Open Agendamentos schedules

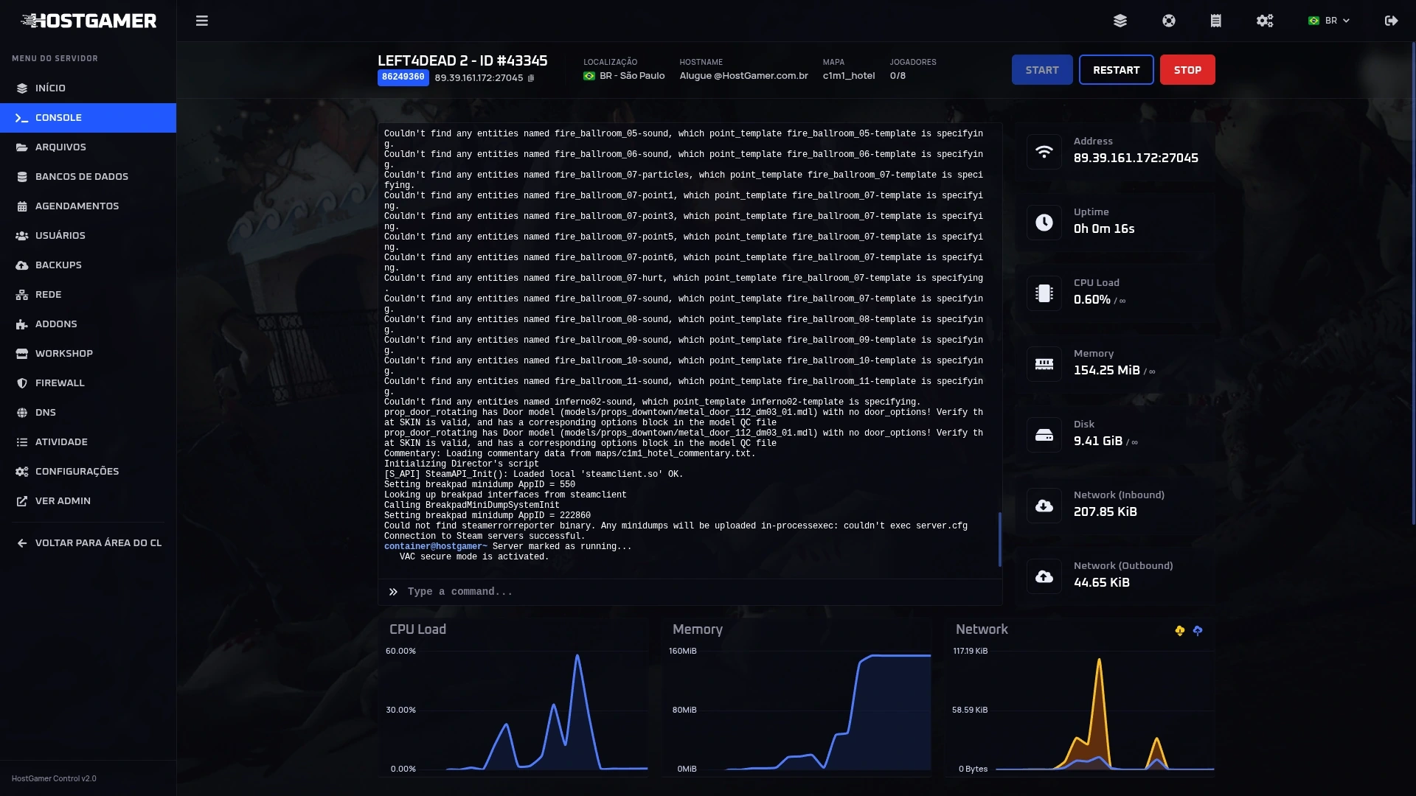tap(88, 206)
